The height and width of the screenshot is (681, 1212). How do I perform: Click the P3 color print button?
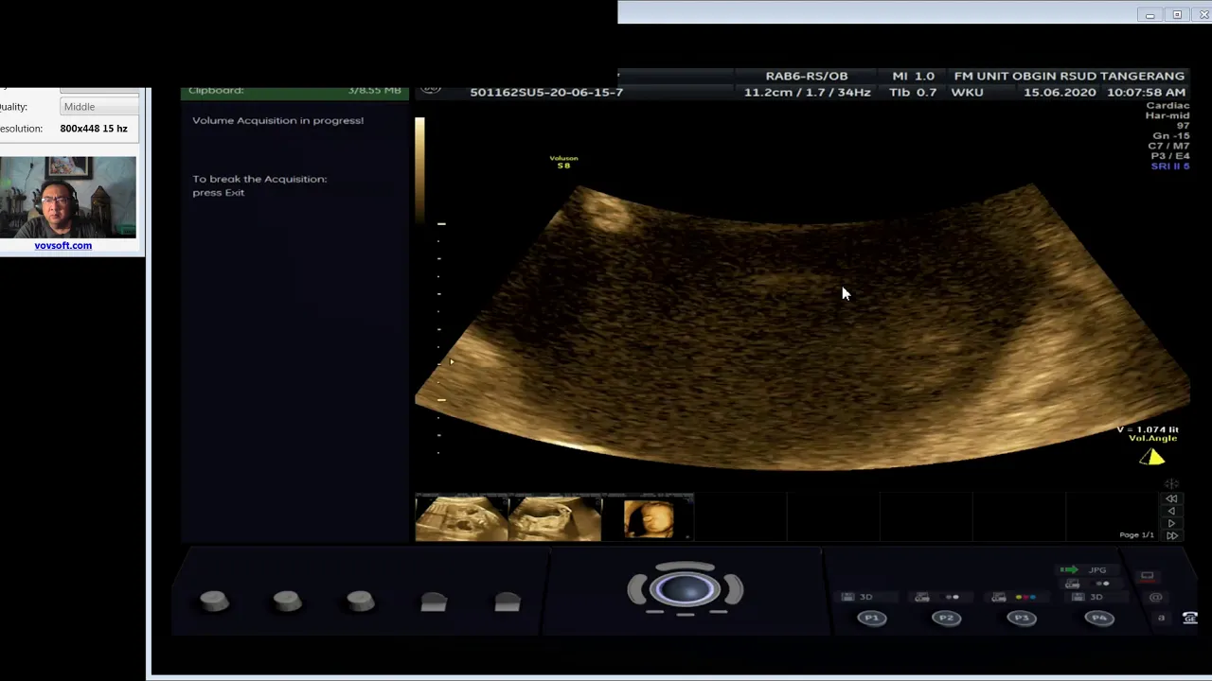coord(1021,618)
